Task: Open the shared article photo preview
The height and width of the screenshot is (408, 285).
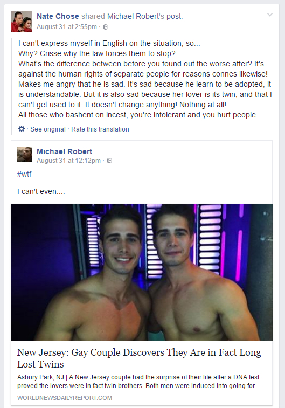Action: 142,272
